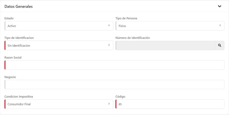Focus the Negocio text field
This screenshot has width=229, height=115.
point(114,84)
